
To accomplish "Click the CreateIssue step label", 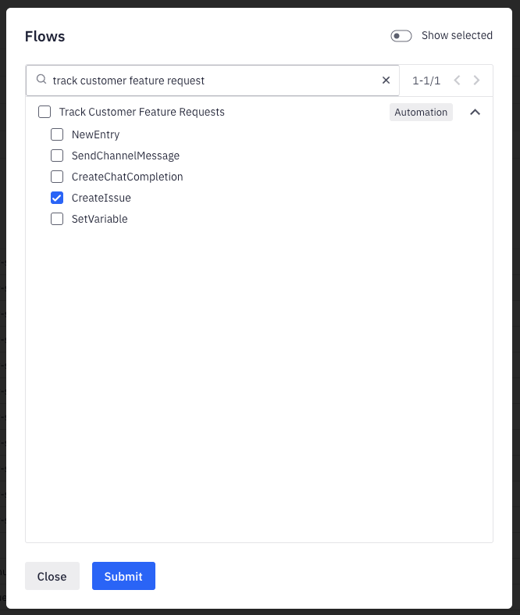I will coord(102,198).
